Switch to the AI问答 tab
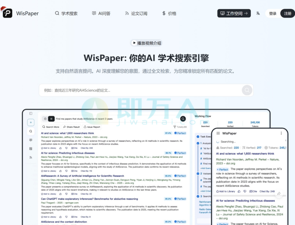 [101, 13]
